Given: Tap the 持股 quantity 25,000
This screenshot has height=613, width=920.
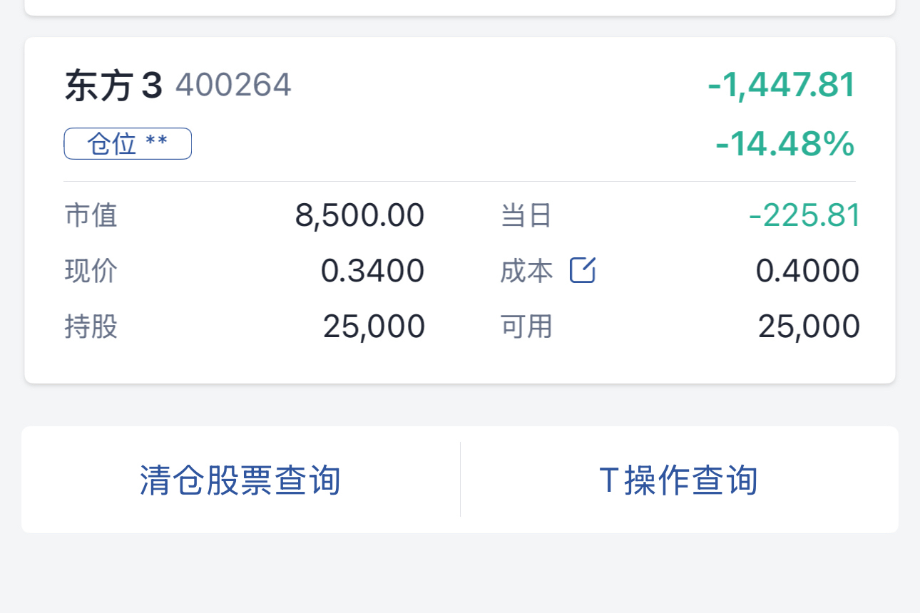Looking at the screenshot, I should (374, 326).
